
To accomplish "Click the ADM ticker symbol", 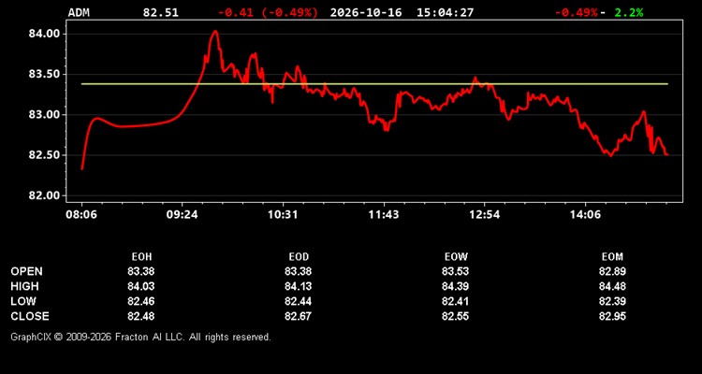I will [x=79, y=12].
